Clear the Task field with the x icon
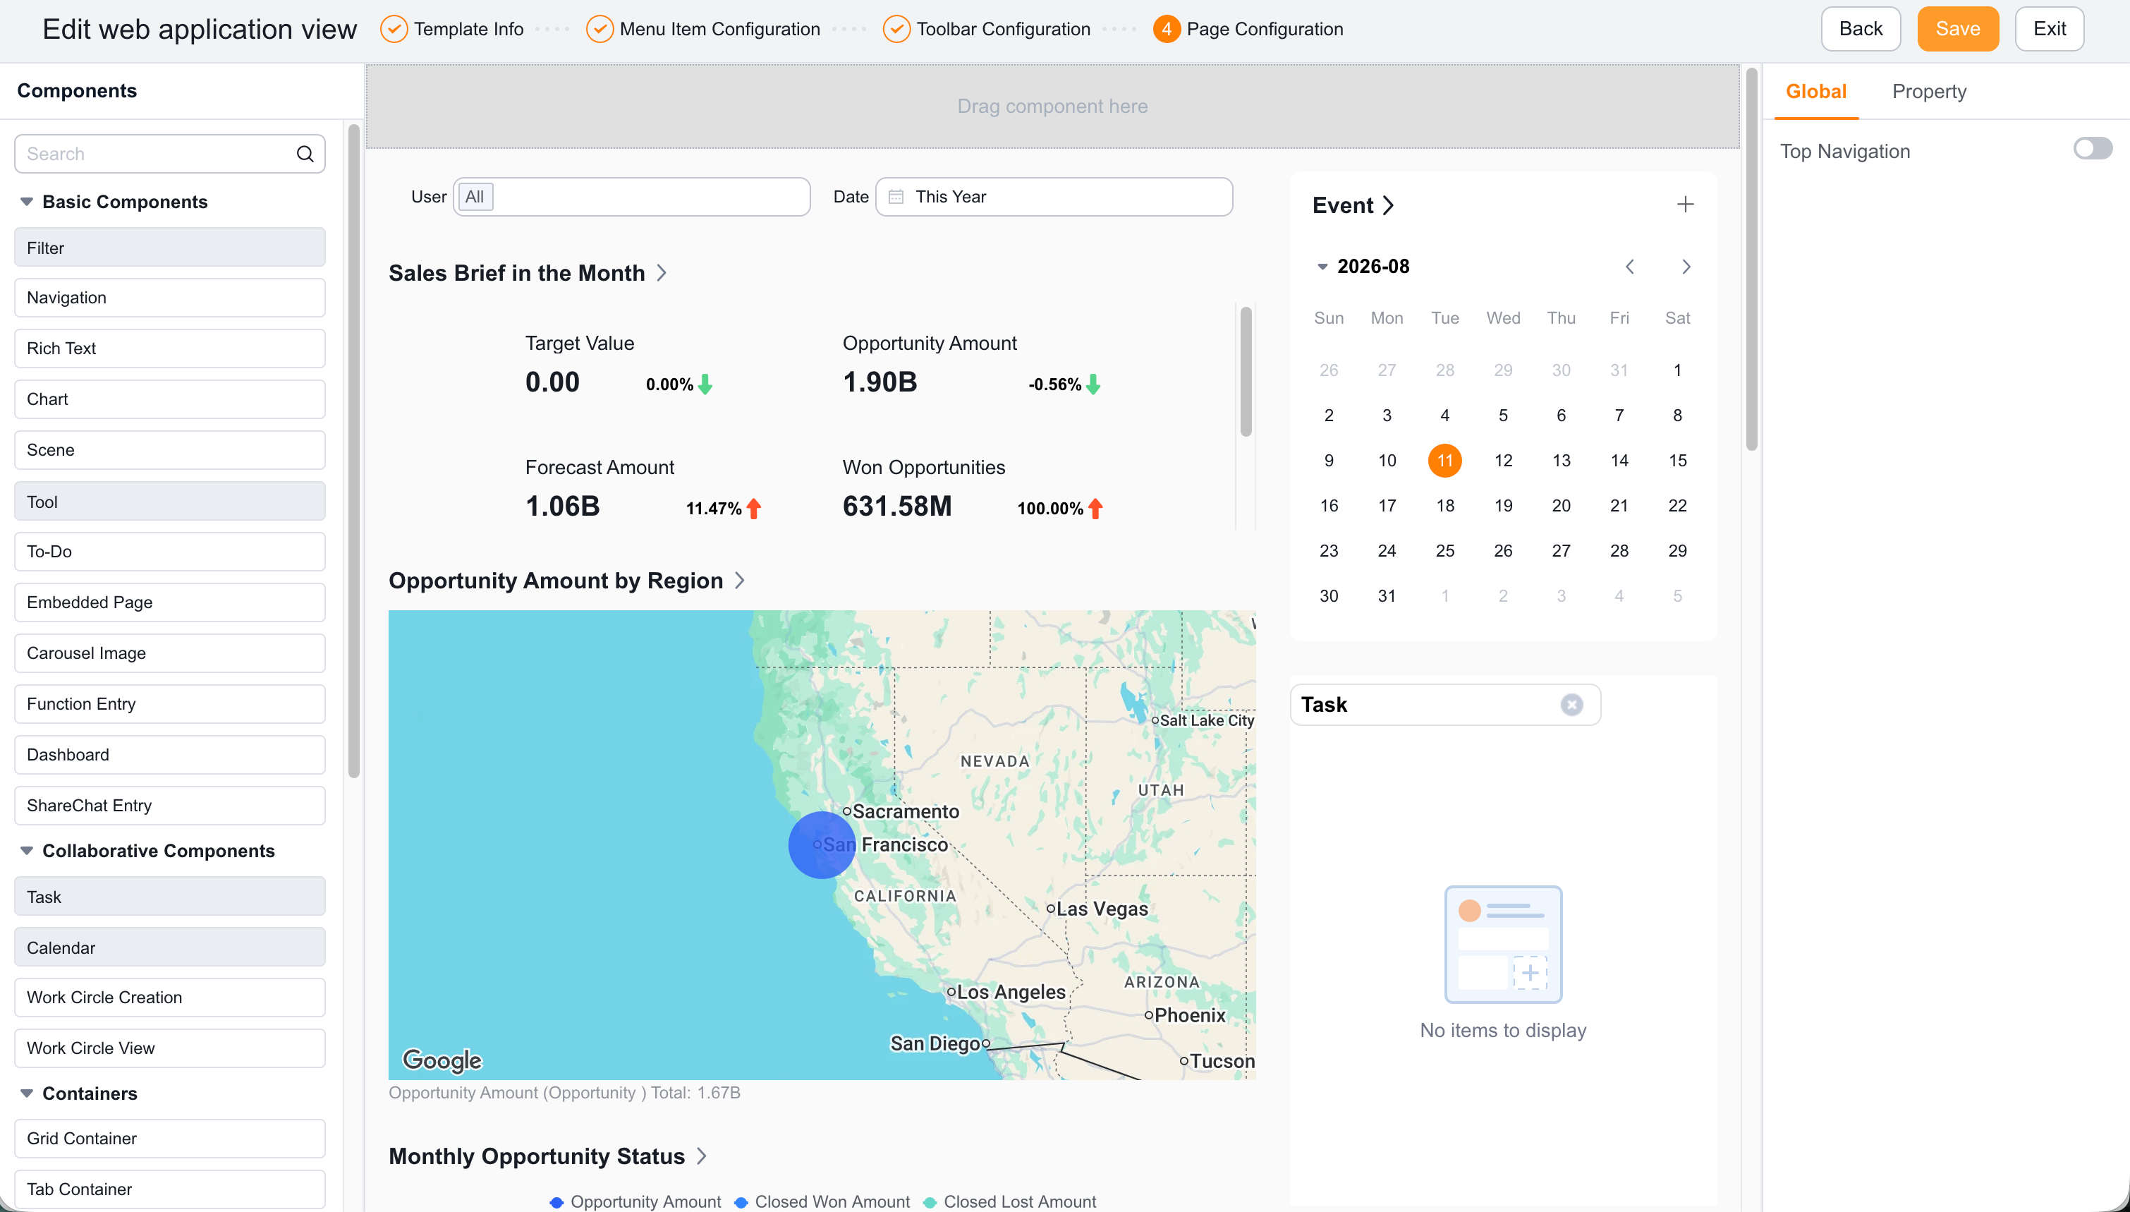Image resolution: width=2130 pixels, height=1212 pixels. point(1571,705)
